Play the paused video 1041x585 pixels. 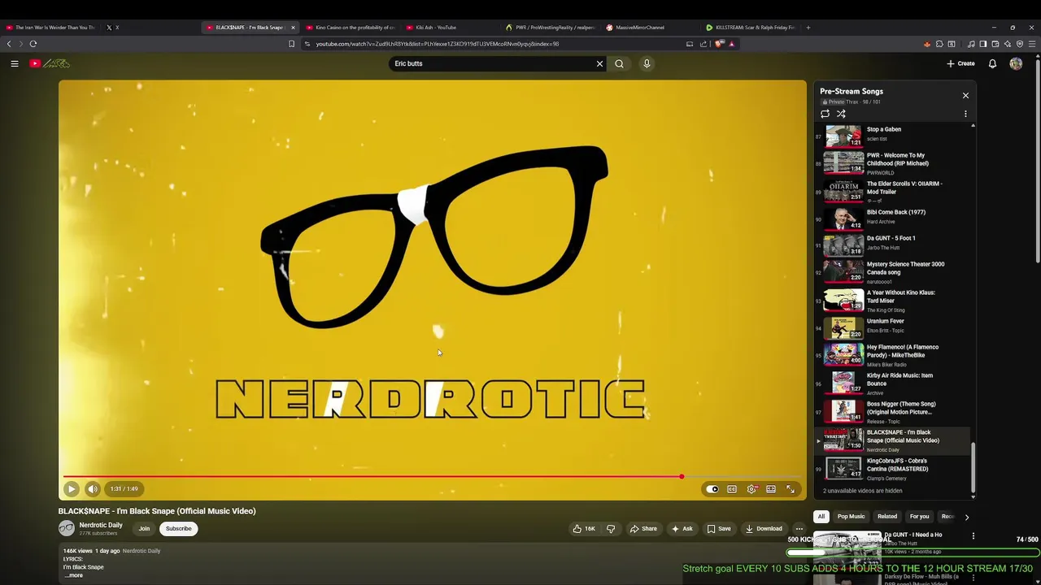coord(72,489)
